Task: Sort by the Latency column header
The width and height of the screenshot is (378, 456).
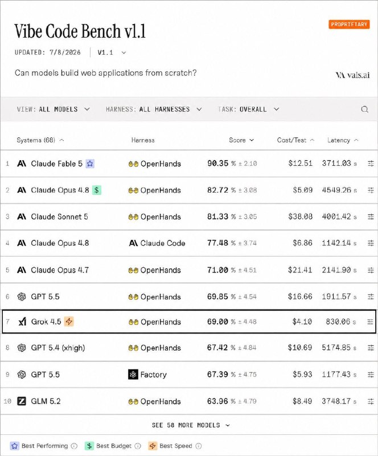Action: click(x=343, y=140)
